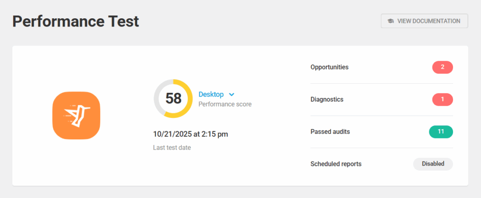Image resolution: width=481 pixels, height=198 pixels.
Task: Click the Disabled scheduled reports badge
Action: click(433, 164)
